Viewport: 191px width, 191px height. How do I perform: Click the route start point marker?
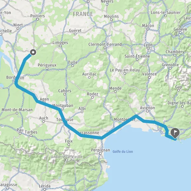[33, 53]
